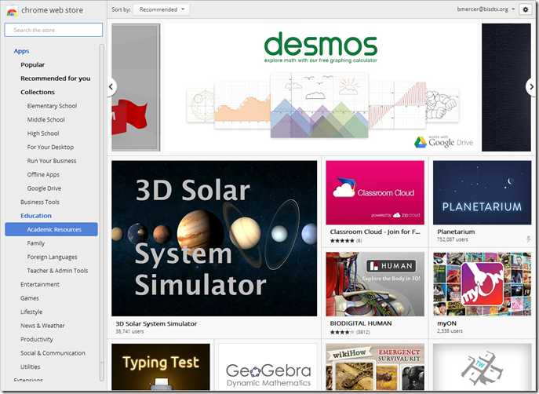Open Games category
539x394 pixels.
click(x=30, y=298)
